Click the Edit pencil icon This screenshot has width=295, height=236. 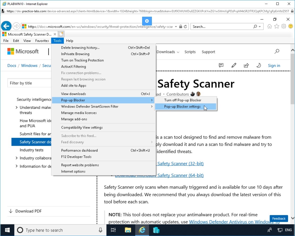click(x=234, y=65)
